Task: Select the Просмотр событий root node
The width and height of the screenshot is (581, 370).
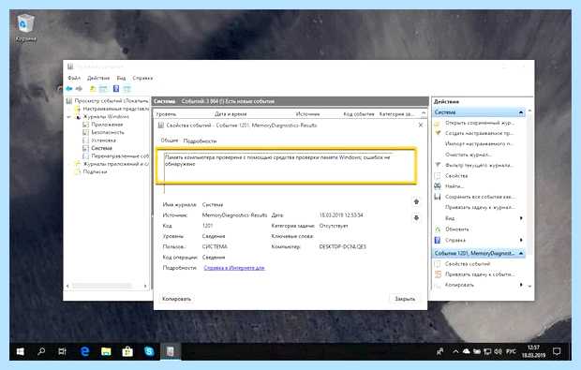Action: (x=112, y=101)
